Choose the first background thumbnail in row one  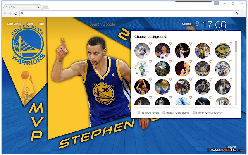[142, 51]
